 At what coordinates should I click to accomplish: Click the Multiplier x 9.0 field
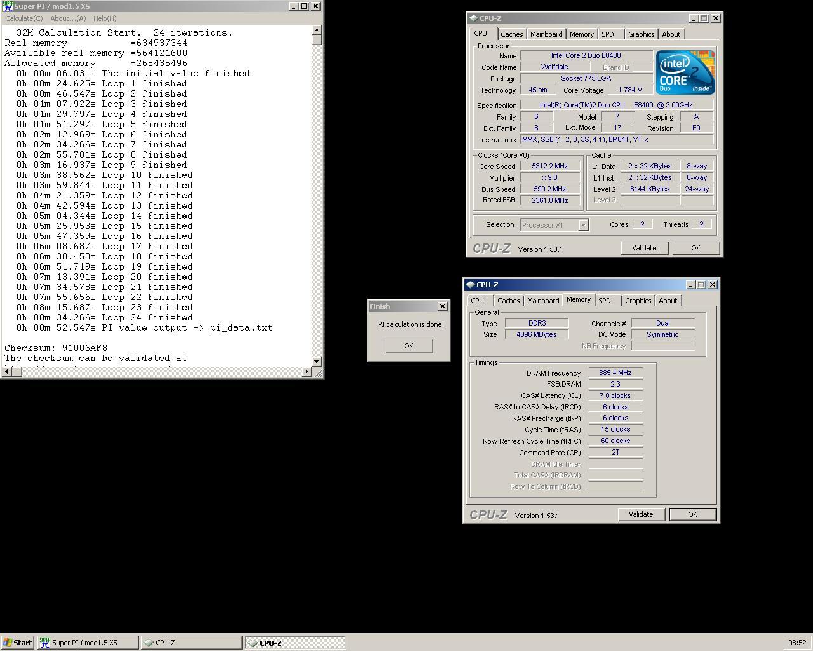550,177
